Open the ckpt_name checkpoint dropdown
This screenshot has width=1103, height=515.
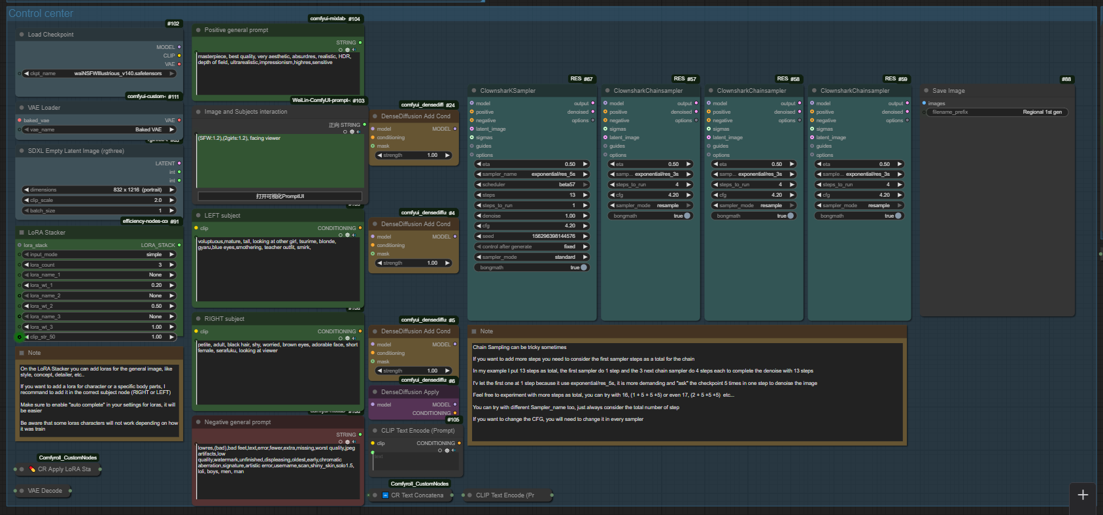[99, 74]
